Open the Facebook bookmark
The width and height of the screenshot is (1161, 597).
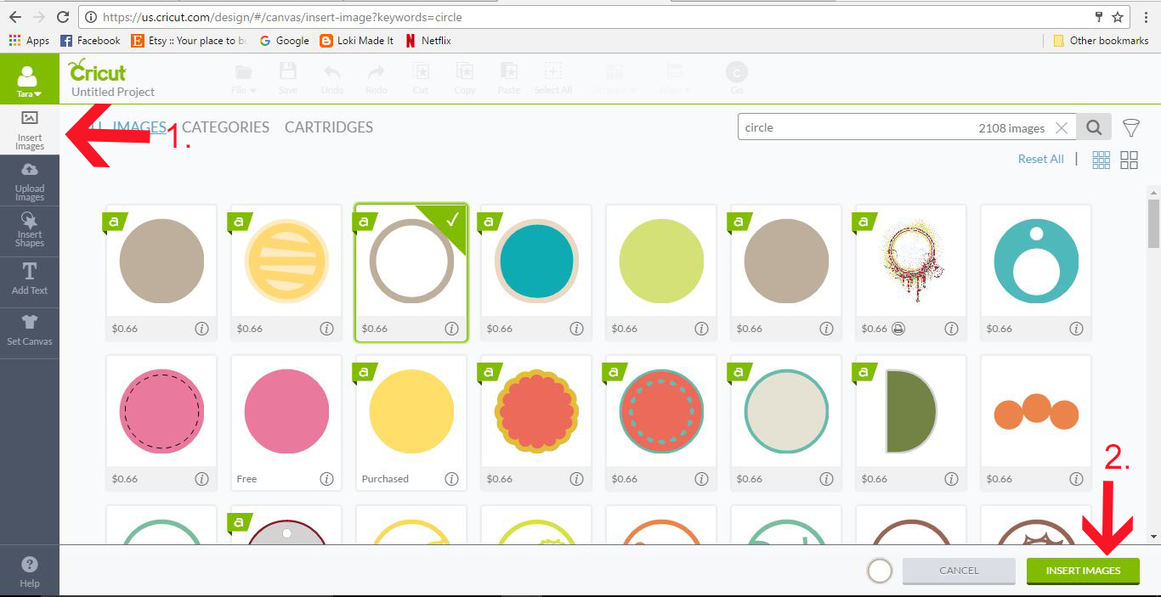90,40
